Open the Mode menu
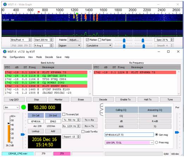184x157 pixels. 39,57
